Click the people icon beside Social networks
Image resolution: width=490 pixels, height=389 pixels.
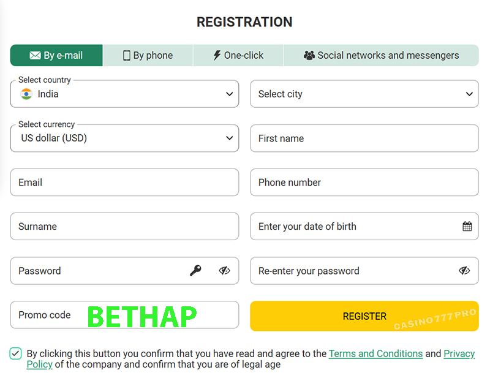click(309, 55)
